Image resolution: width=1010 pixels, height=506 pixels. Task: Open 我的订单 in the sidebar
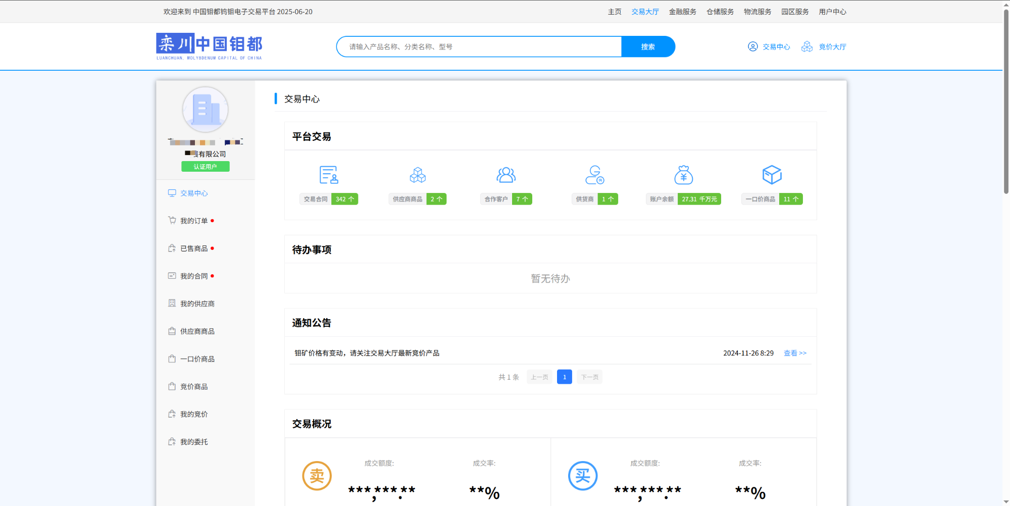(194, 221)
